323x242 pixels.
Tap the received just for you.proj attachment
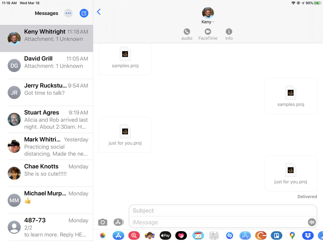[125, 135]
